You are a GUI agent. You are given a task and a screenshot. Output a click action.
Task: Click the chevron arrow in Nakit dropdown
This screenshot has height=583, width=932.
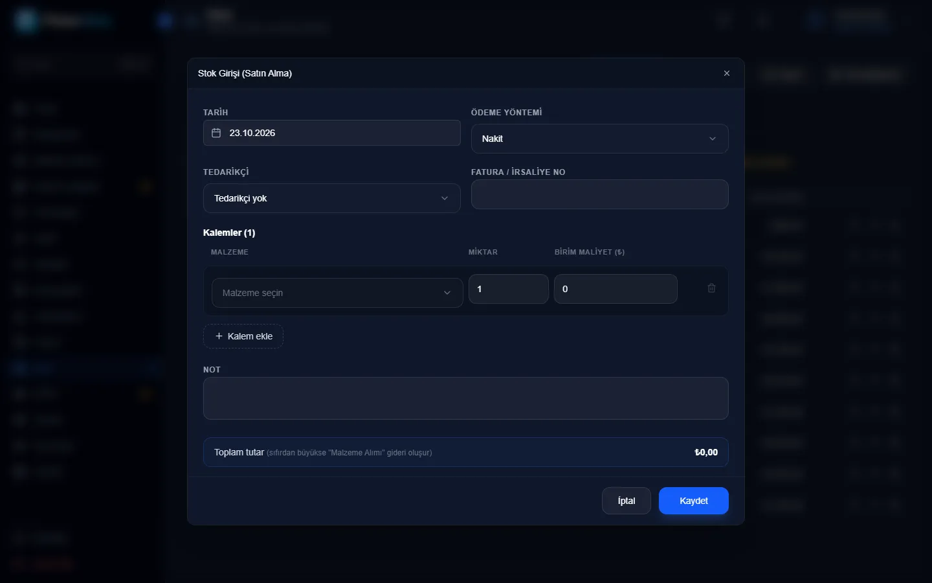pos(712,139)
